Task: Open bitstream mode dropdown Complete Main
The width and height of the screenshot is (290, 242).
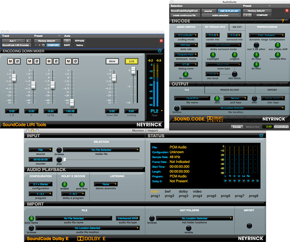Action: click(x=186, y=55)
